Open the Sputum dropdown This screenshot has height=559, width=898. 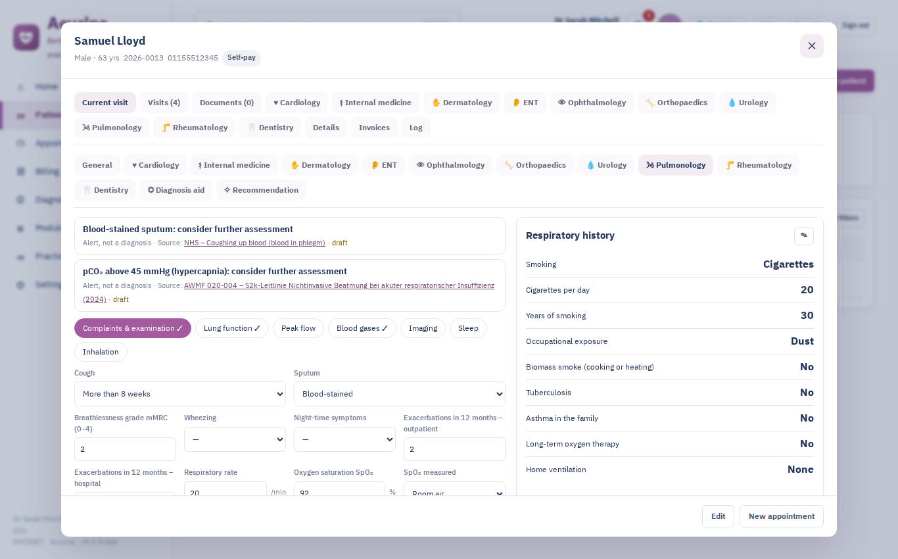point(400,394)
